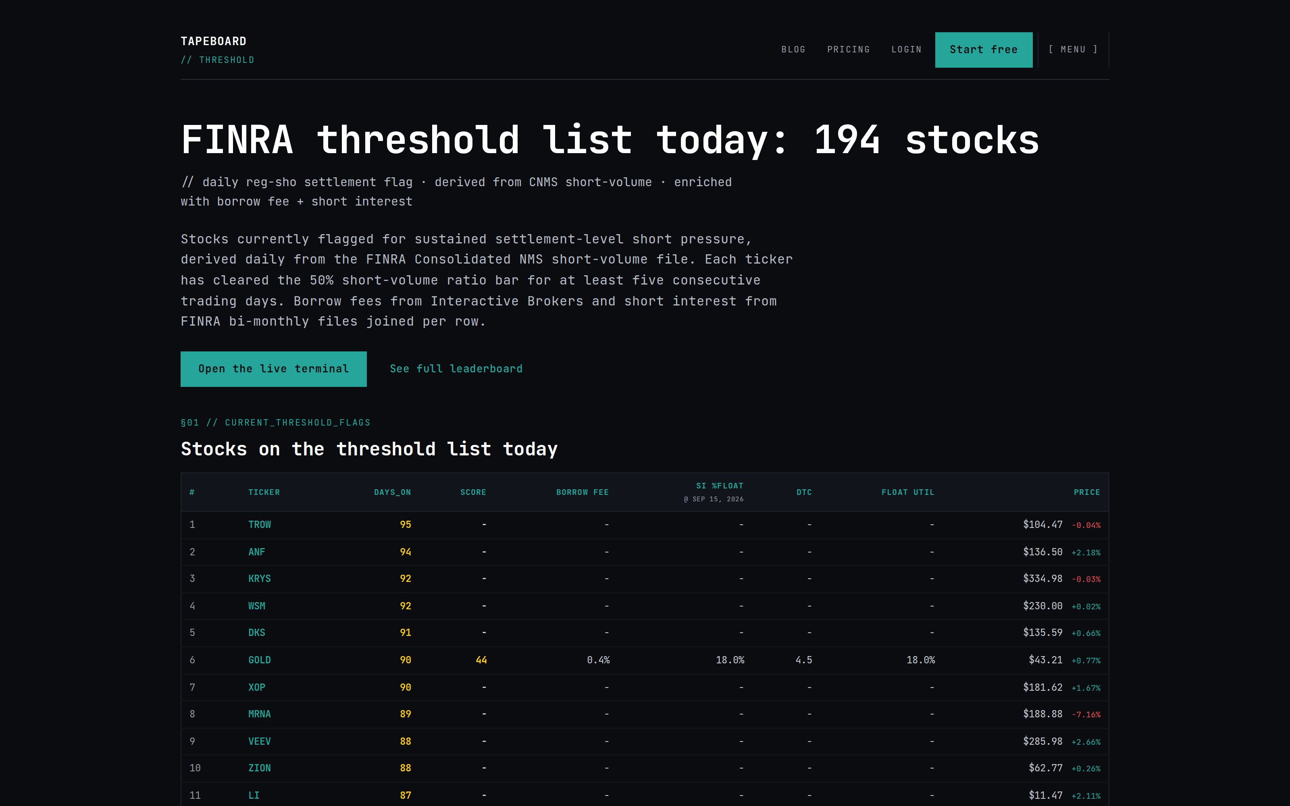Click the days-on value 95 for TROW
1290x806 pixels.
405,525
